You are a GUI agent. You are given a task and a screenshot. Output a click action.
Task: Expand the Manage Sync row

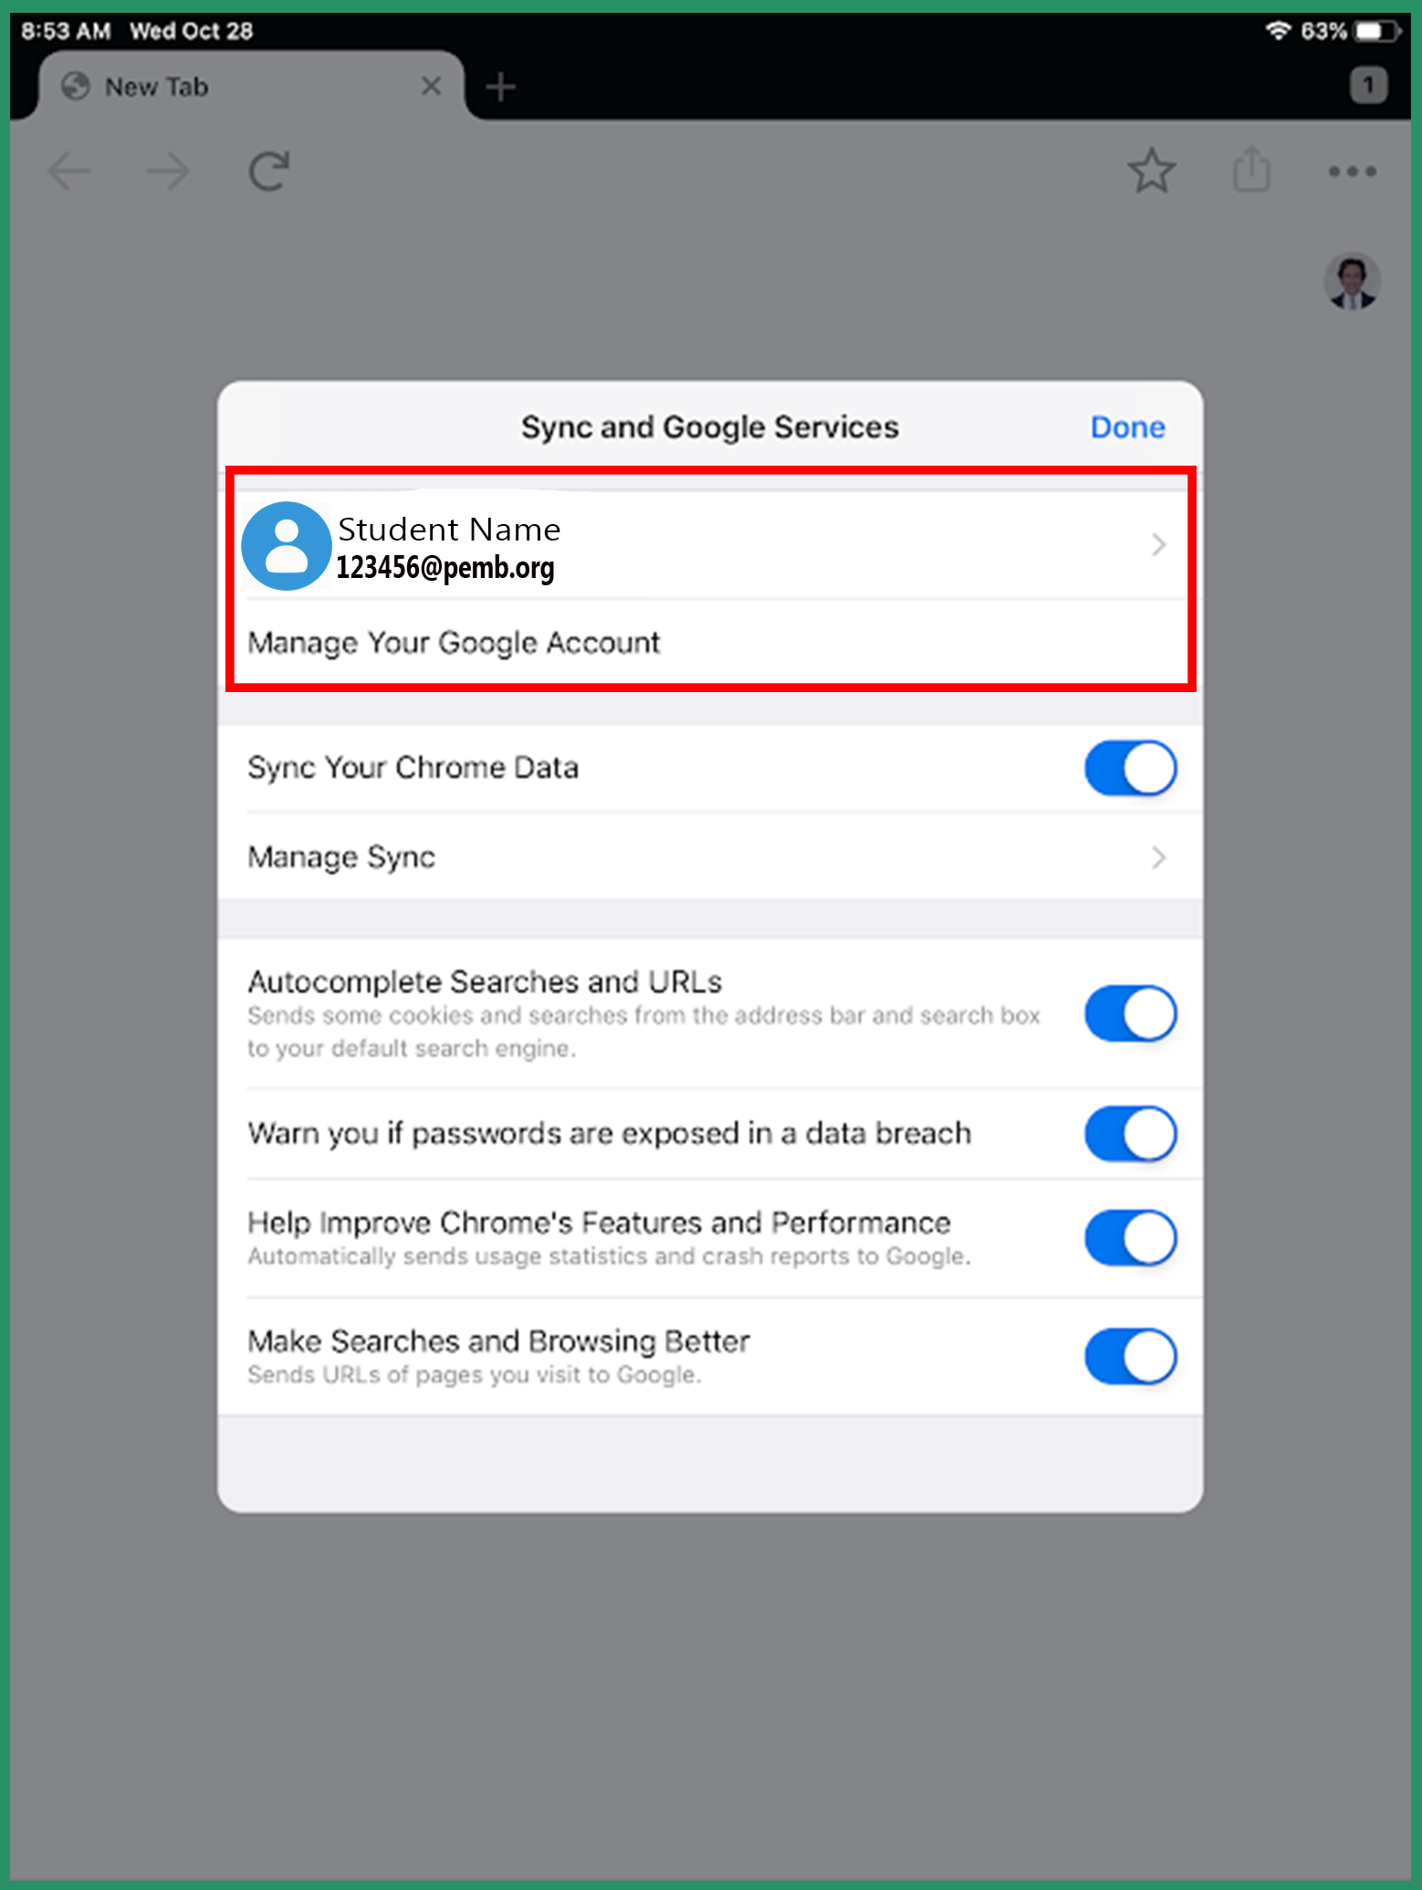point(710,857)
